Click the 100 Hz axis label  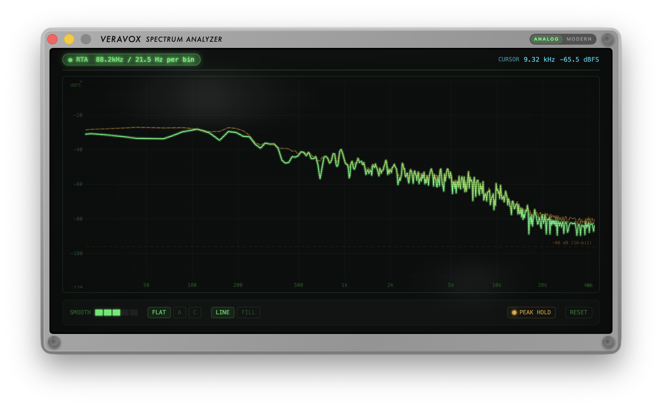click(x=192, y=285)
